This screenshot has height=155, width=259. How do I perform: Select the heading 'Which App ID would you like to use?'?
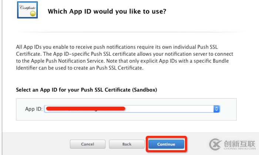(x=107, y=11)
